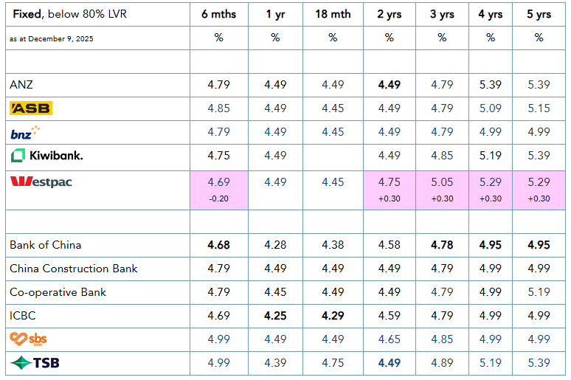
Task: Select the Kiwibank logo
Action: 46,156
